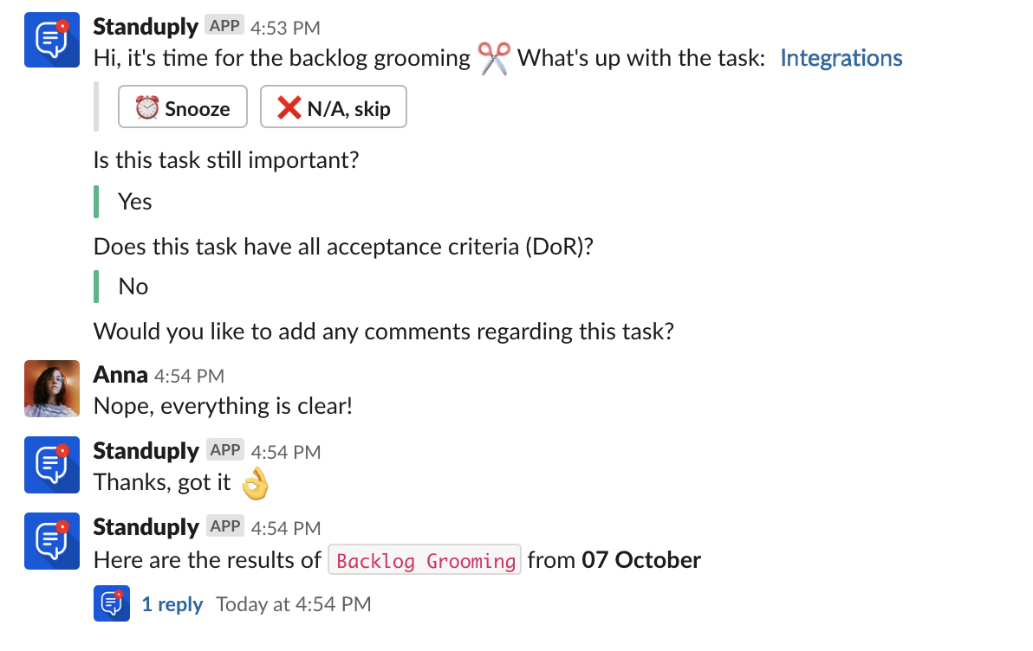Image resolution: width=1033 pixels, height=651 pixels.
Task: Click the OK hand emoji
Action: coord(254,483)
